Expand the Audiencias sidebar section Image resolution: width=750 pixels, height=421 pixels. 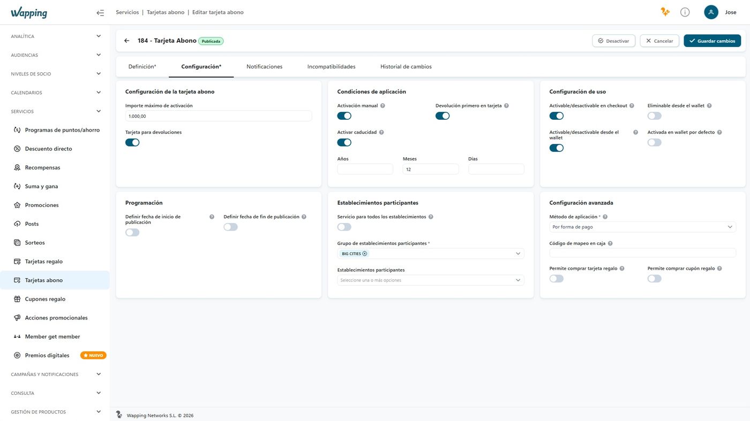coord(55,55)
